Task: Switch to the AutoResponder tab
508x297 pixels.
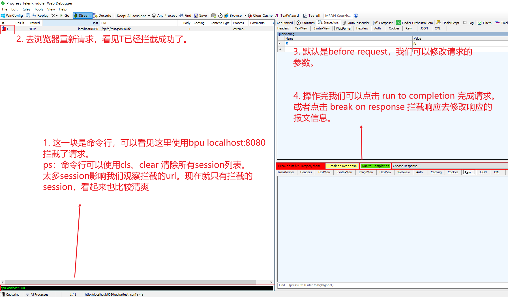Action: pyautogui.click(x=356, y=23)
